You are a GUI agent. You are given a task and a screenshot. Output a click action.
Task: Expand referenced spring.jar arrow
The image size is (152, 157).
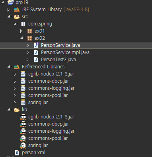(x=15, y=103)
